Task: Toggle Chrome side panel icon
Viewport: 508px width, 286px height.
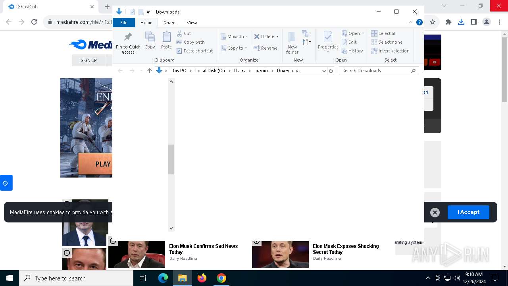Action: 474,22
